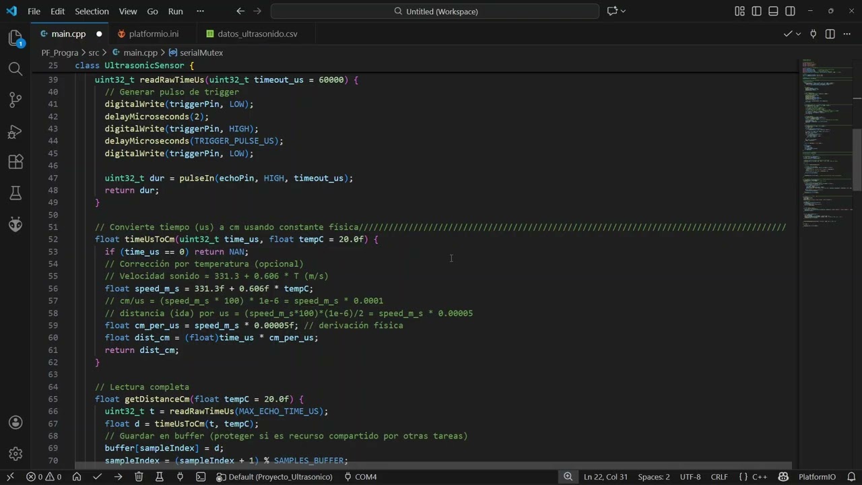Click the Copilot status icon
The width and height of the screenshot is (862, 485).
783,477
